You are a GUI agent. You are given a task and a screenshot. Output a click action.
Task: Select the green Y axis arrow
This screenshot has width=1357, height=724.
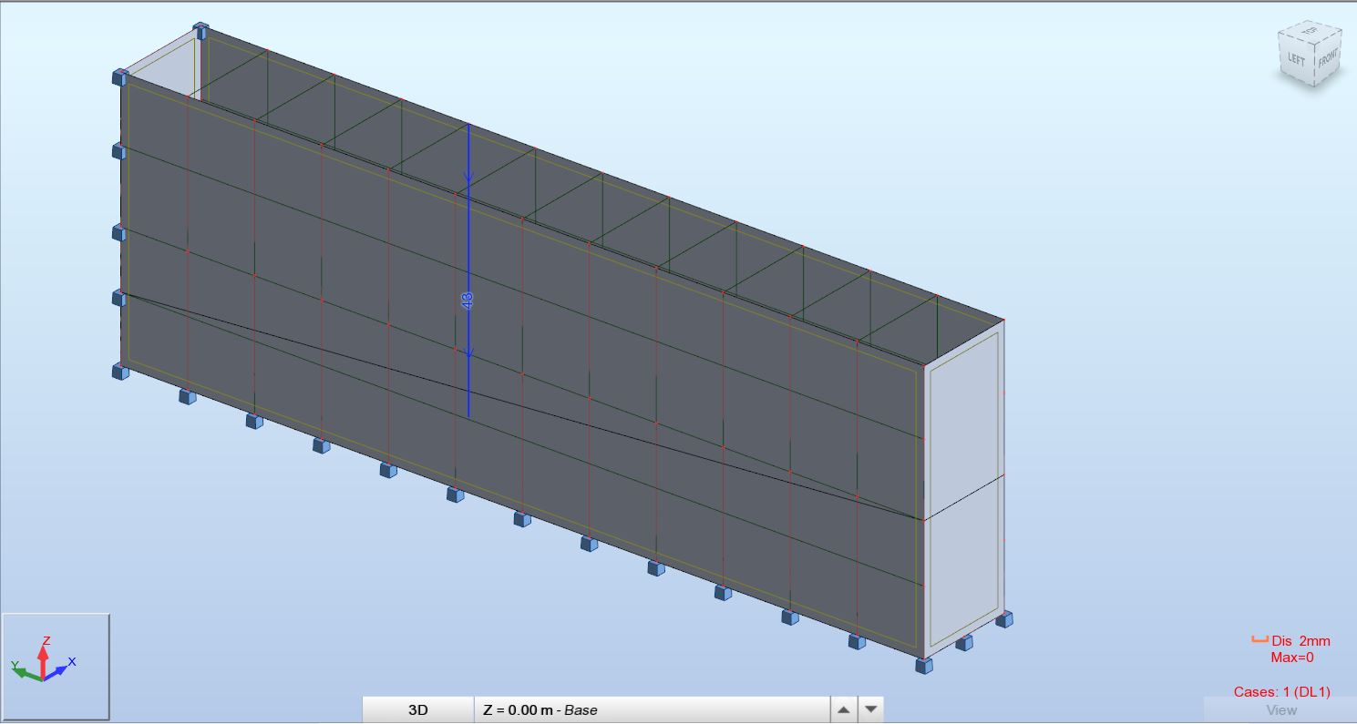pos(26,672)
